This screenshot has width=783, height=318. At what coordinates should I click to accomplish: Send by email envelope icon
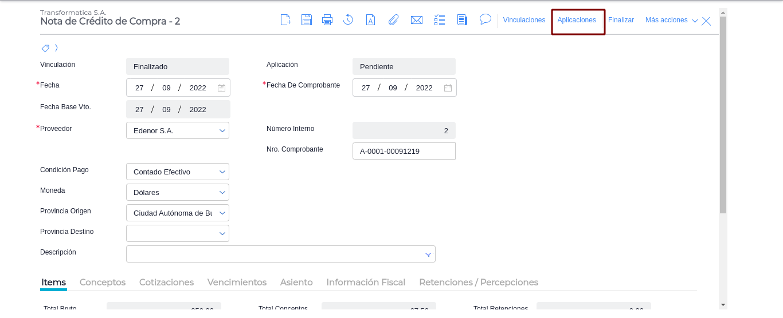click(417, 20)
